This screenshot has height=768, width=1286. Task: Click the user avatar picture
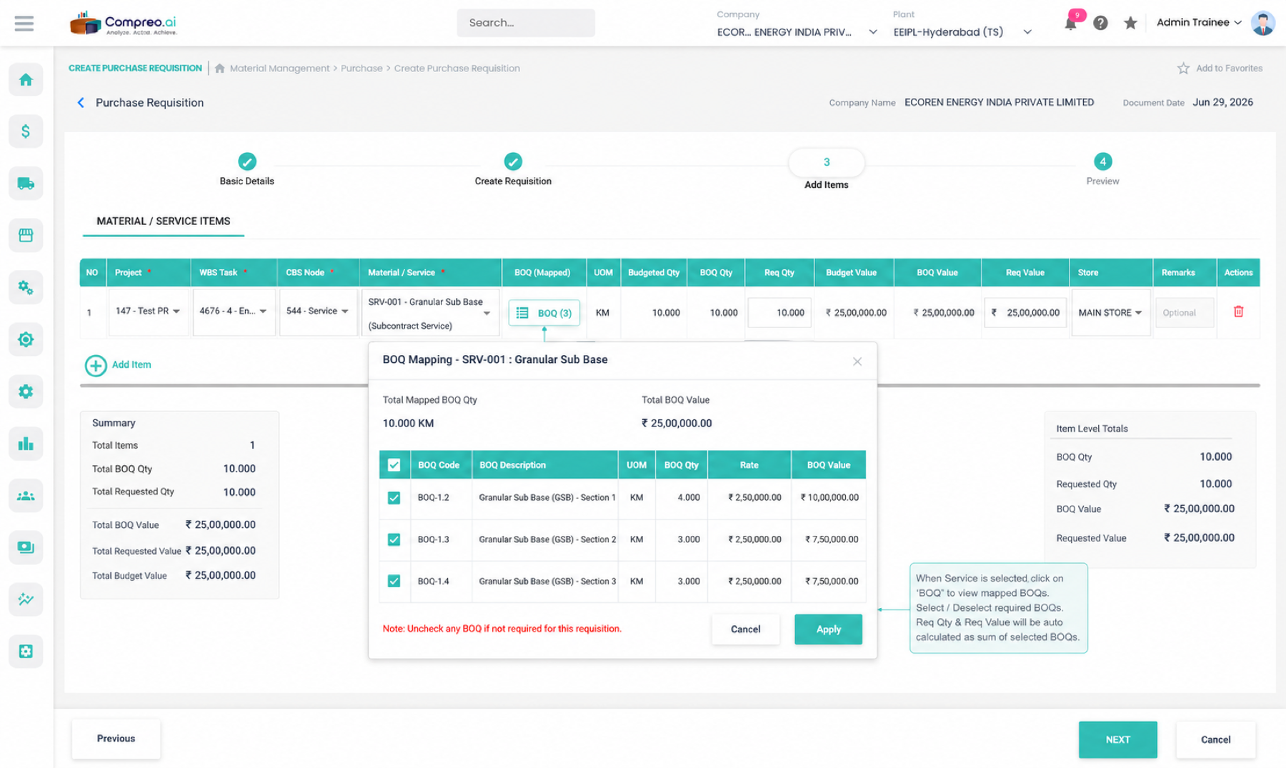[1262, 23]
